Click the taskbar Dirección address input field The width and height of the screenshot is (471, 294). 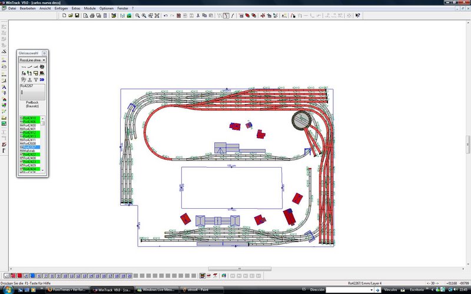[x=347, y=290]
